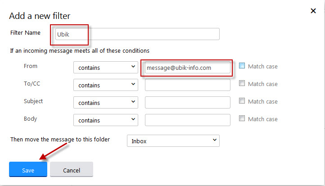Open the From condition dropdown
325x186 pixels.
105,67
